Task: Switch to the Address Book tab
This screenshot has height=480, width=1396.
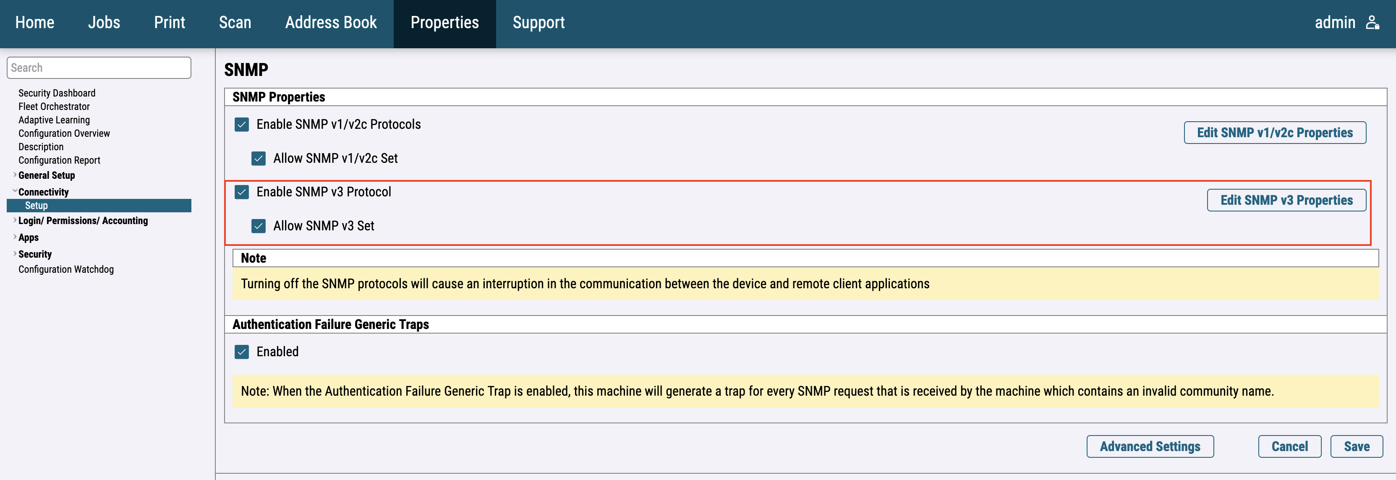Action: point(331,23)
